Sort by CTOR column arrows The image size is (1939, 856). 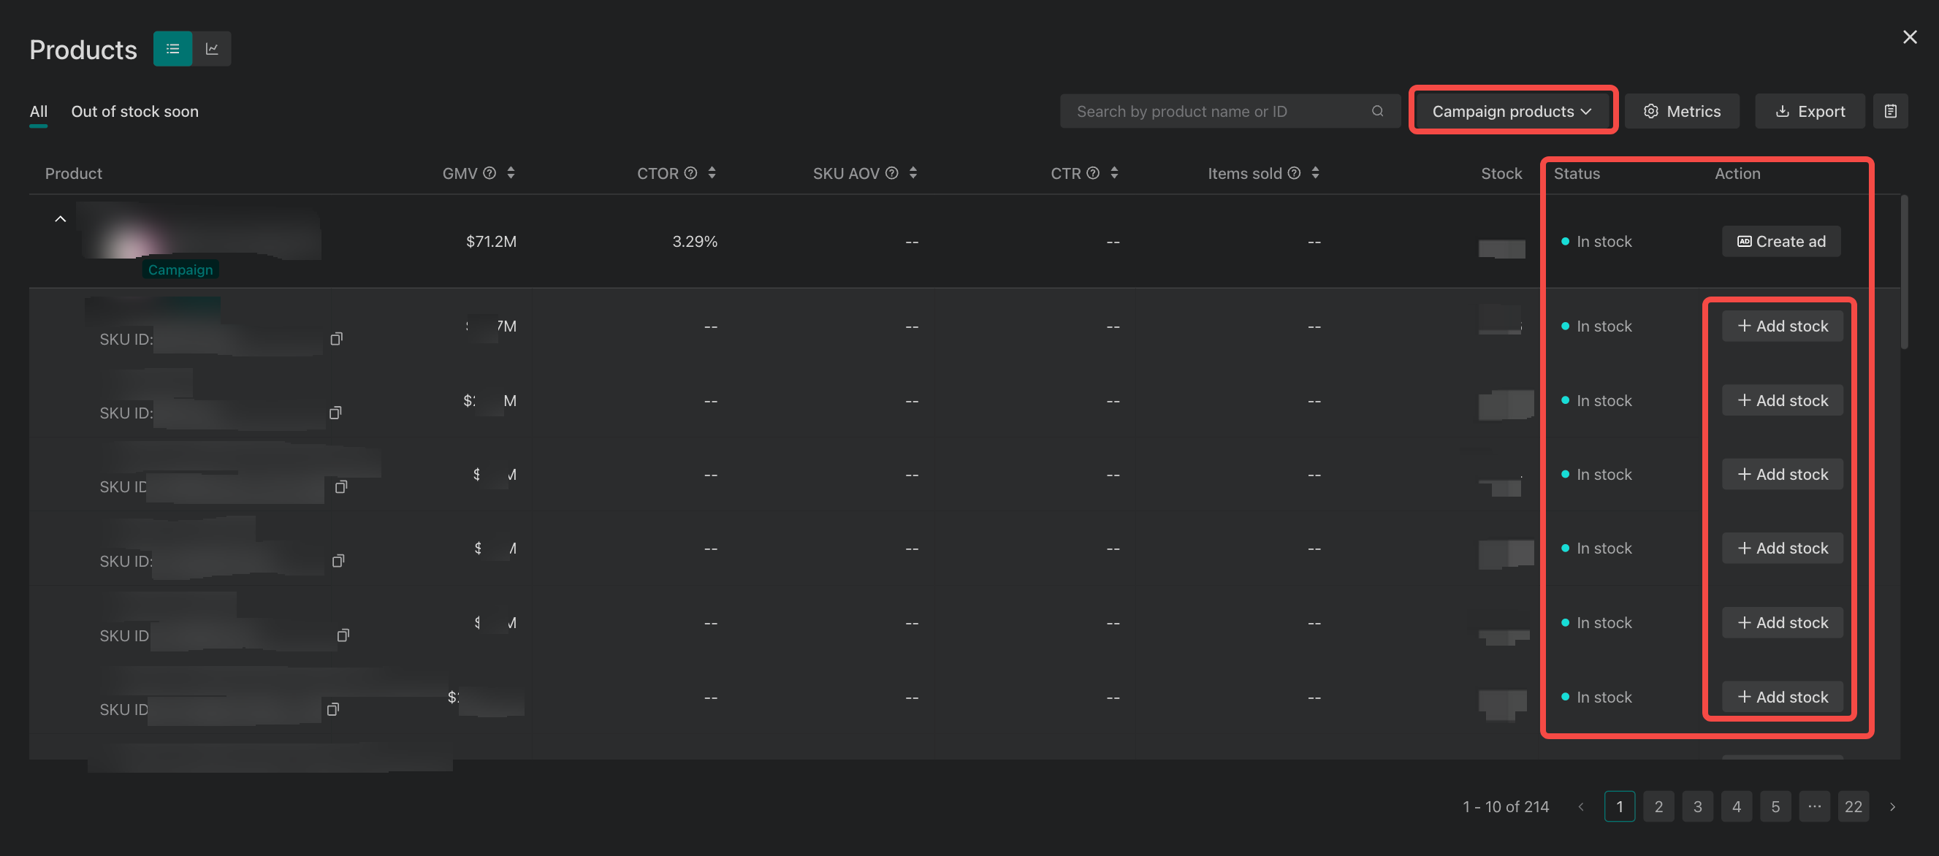(712, 173)
